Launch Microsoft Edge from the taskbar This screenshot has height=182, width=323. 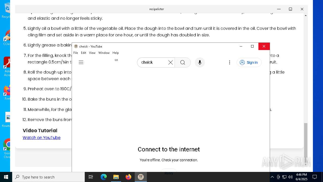point(104,177)
